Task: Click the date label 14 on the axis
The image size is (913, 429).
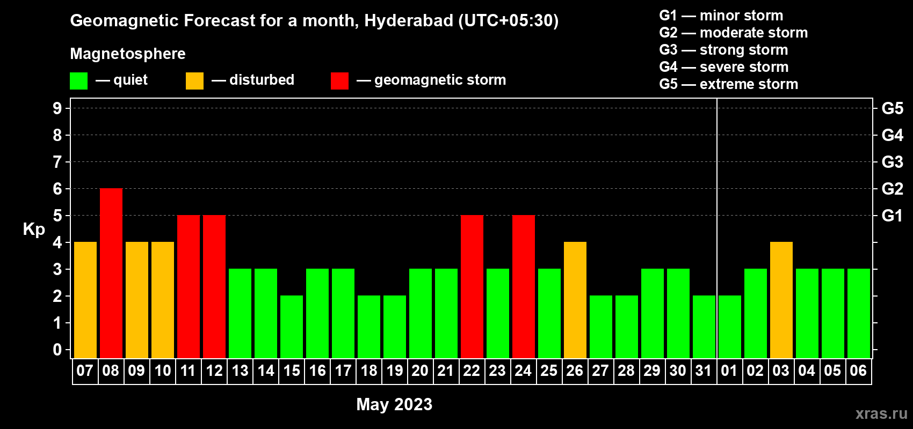Action: click(x=266, y=371)
